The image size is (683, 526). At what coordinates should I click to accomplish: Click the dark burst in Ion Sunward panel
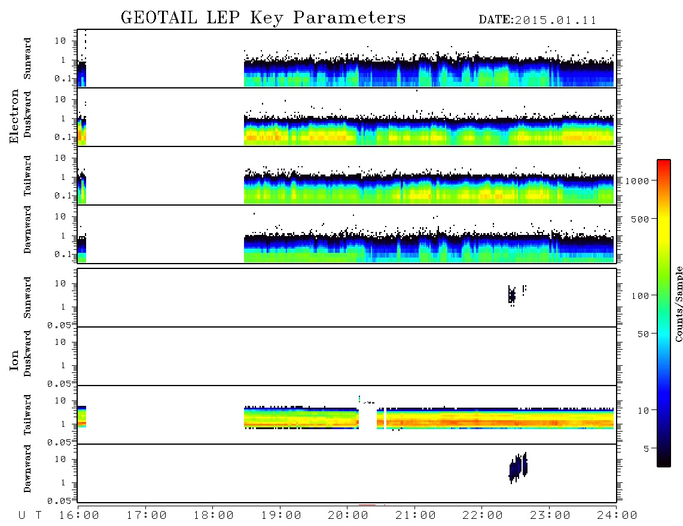(x=512, y=296)
